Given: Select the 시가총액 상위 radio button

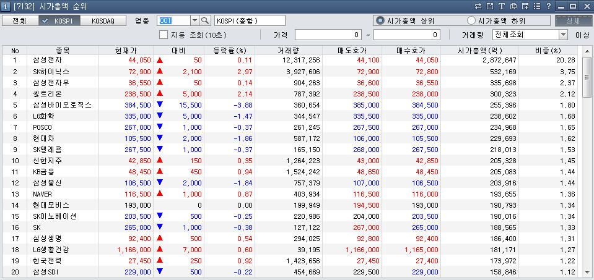Looking at the screenshot, I should 381,20.
